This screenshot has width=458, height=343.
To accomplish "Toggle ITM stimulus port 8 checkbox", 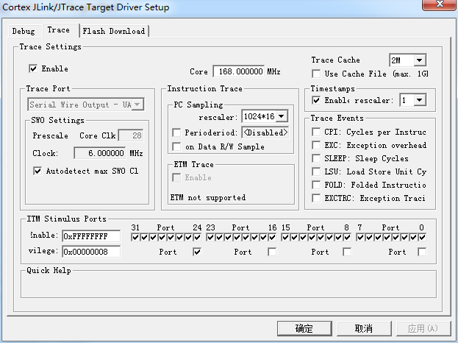I will [x=347, y=238].
